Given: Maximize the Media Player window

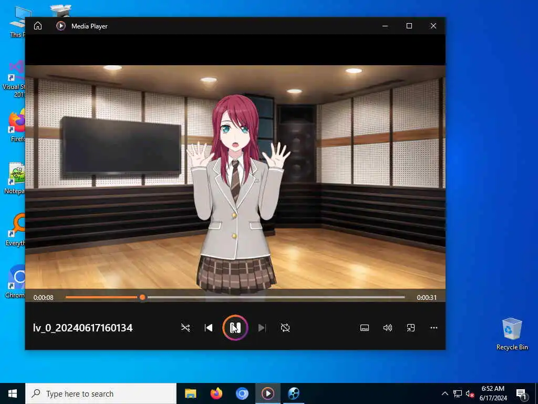Looking at the screenshot, I should click(x=409, y=26).
